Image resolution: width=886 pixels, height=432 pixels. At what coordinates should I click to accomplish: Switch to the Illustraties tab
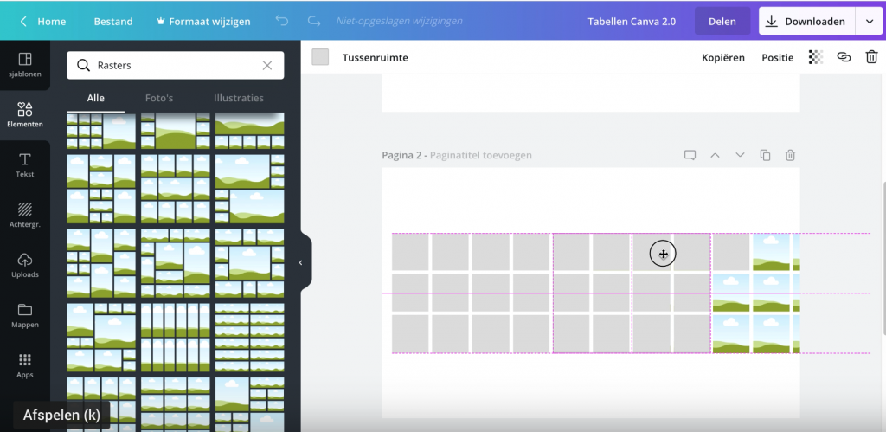[238, 98]
